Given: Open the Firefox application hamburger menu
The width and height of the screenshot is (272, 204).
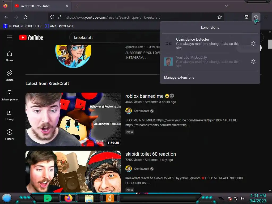Looking at the screenshot, I should tap(266, 17).
